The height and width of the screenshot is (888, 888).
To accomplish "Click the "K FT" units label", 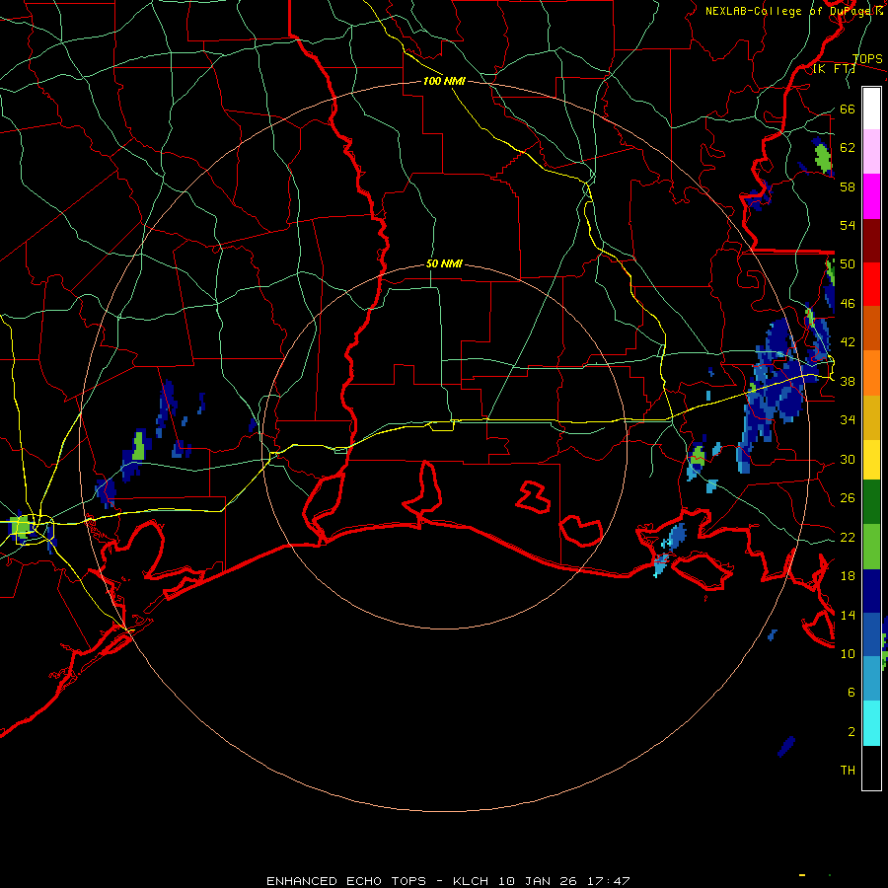I will 834,69.
